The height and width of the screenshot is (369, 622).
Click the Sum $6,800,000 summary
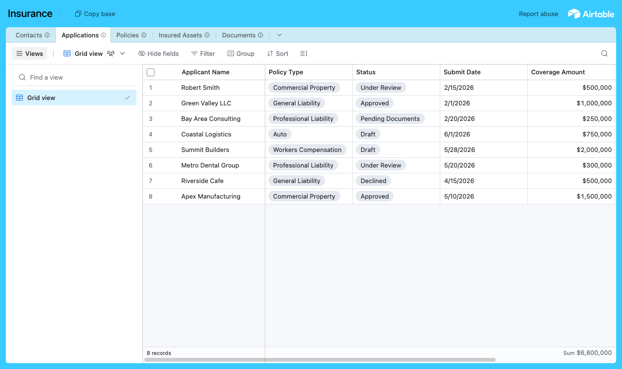587,353
